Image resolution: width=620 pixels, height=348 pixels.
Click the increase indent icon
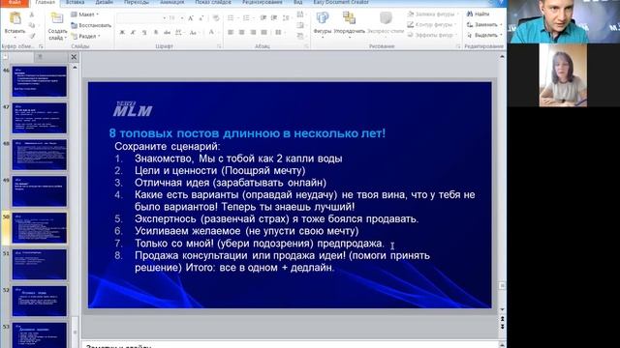click(274, 18)
